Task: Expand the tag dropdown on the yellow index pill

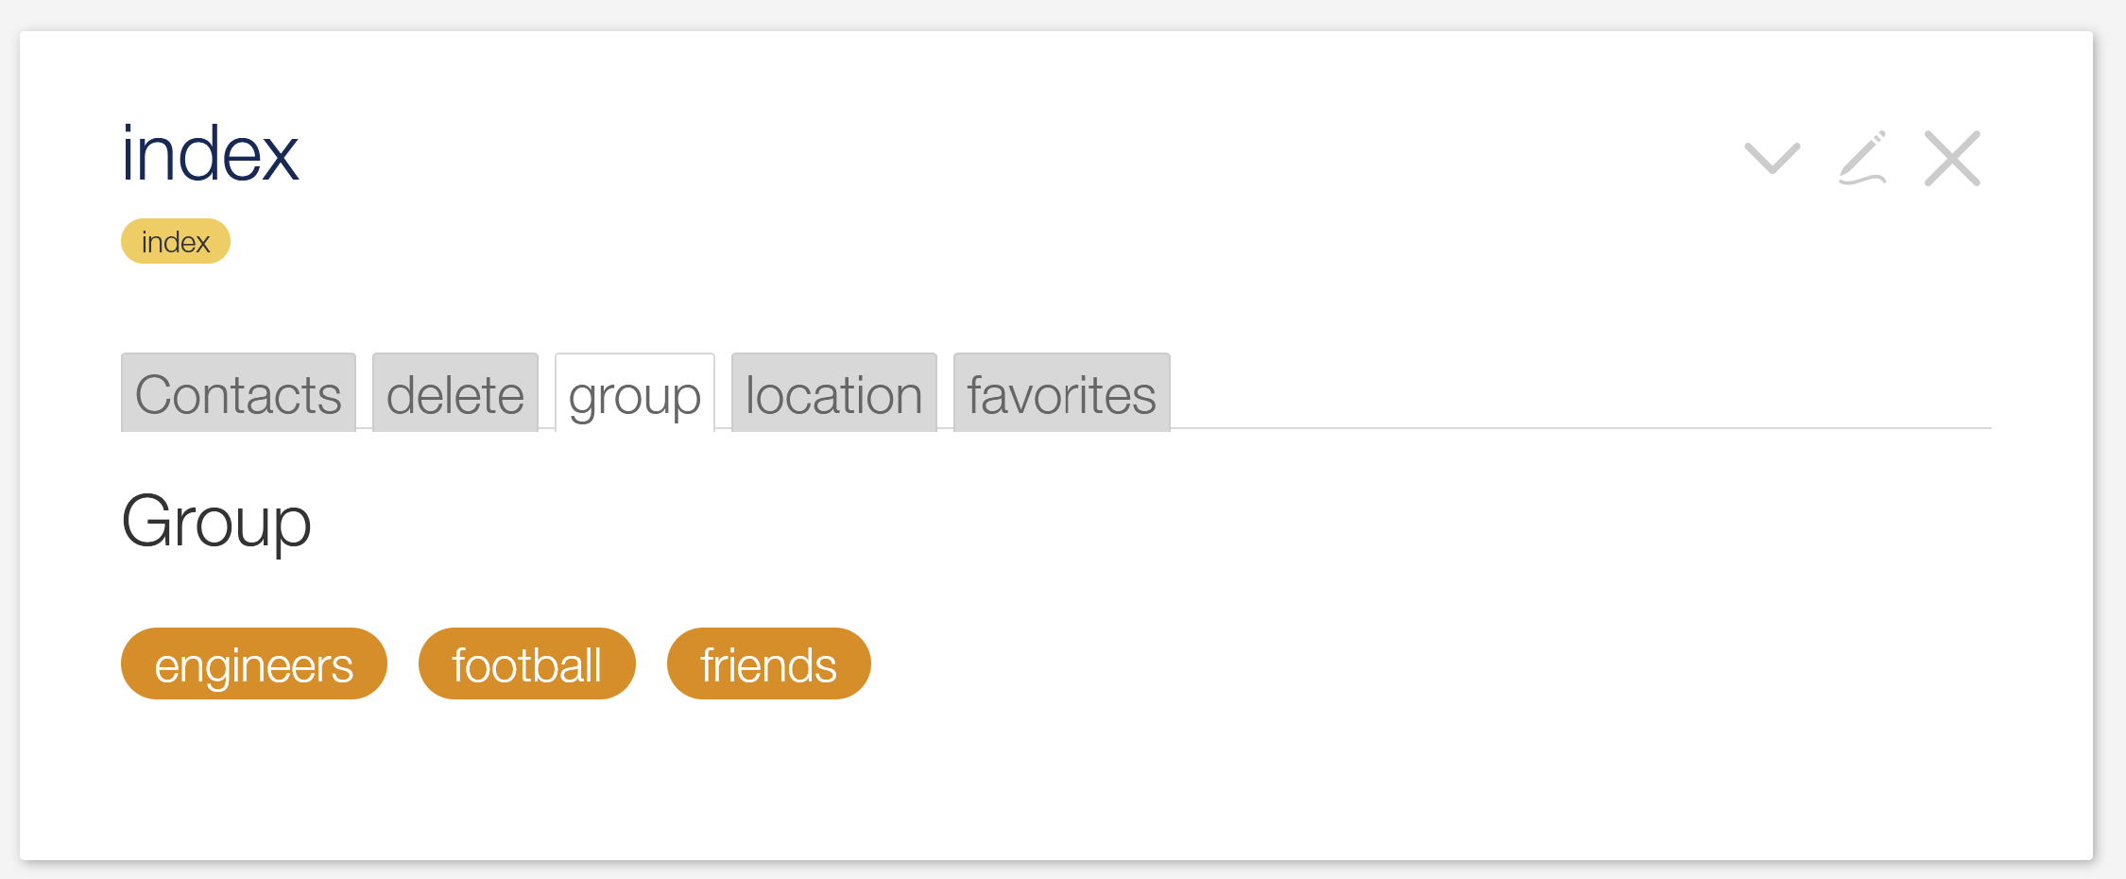Action: (x=176, y=241)
